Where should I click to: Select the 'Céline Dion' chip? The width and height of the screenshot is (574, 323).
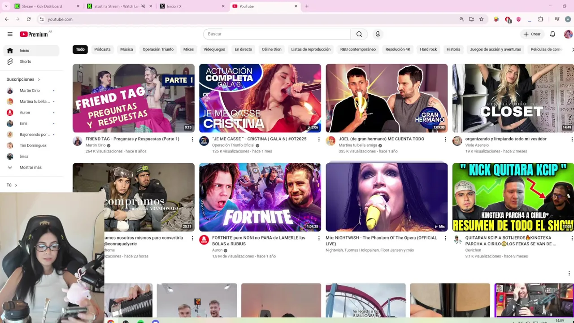coord(272,49)
